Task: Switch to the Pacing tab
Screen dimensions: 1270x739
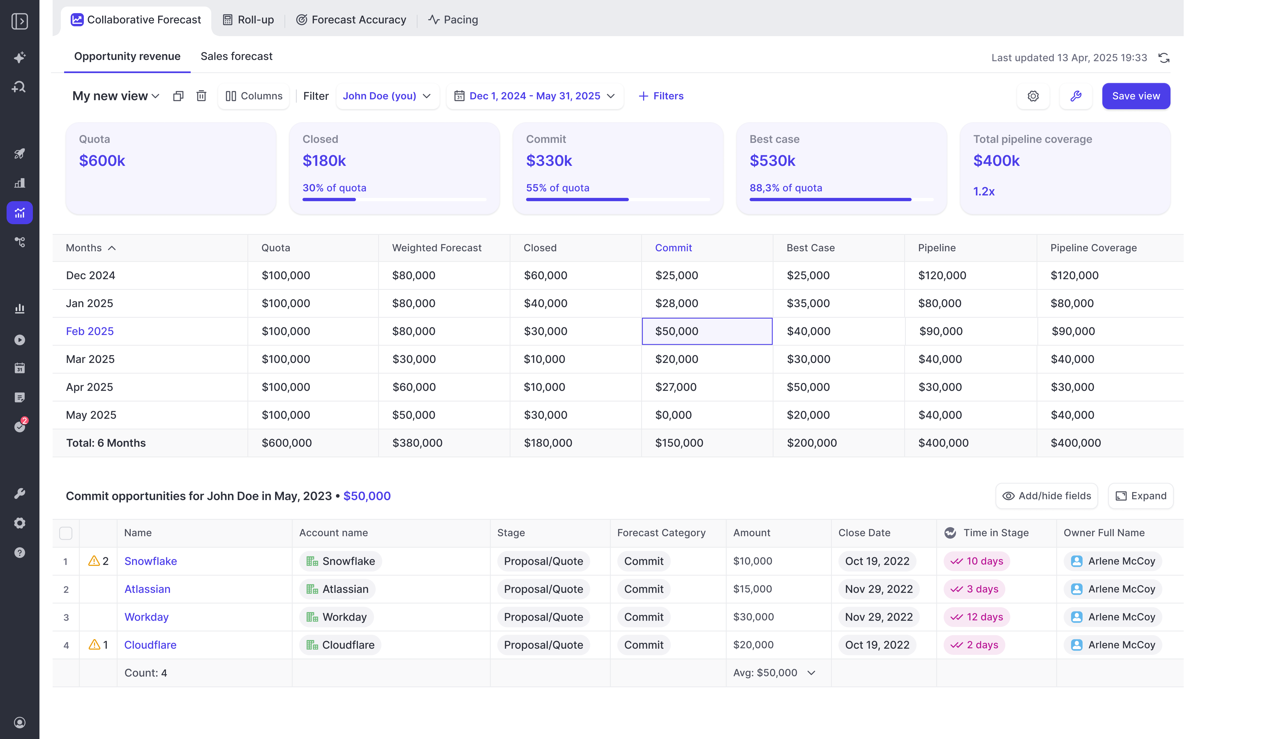Action: coord(453,20)
